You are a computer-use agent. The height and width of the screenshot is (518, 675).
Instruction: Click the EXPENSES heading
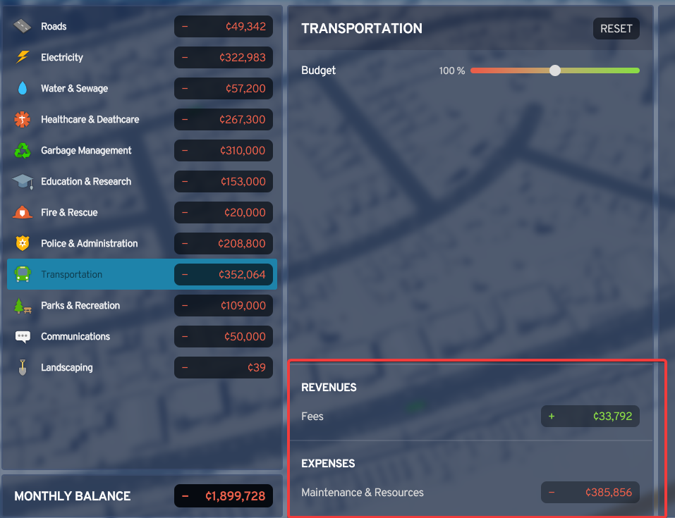(328, 463)
